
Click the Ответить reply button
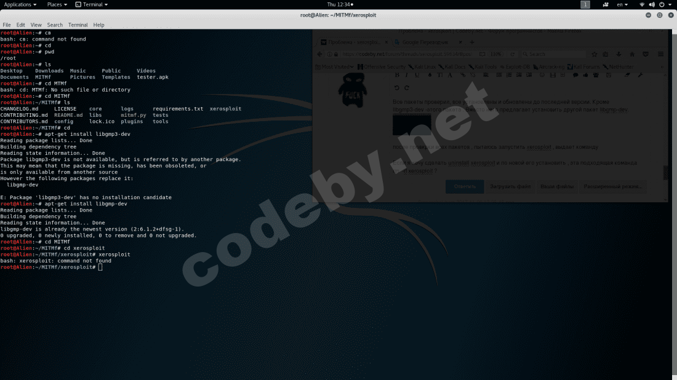[x=465, y=186]
